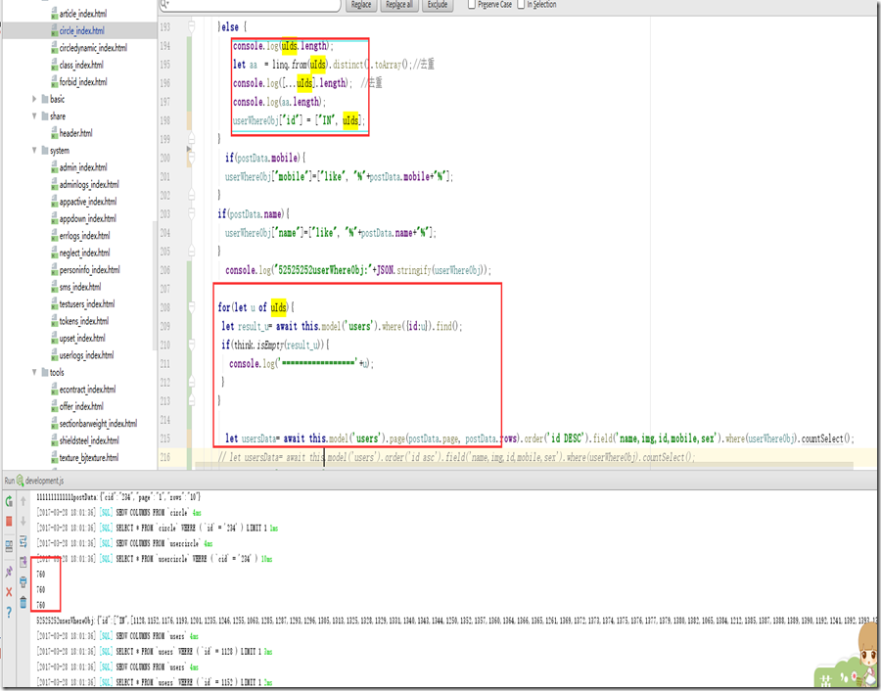
Task: Open upset_index.html file
Action: [82, 338]
